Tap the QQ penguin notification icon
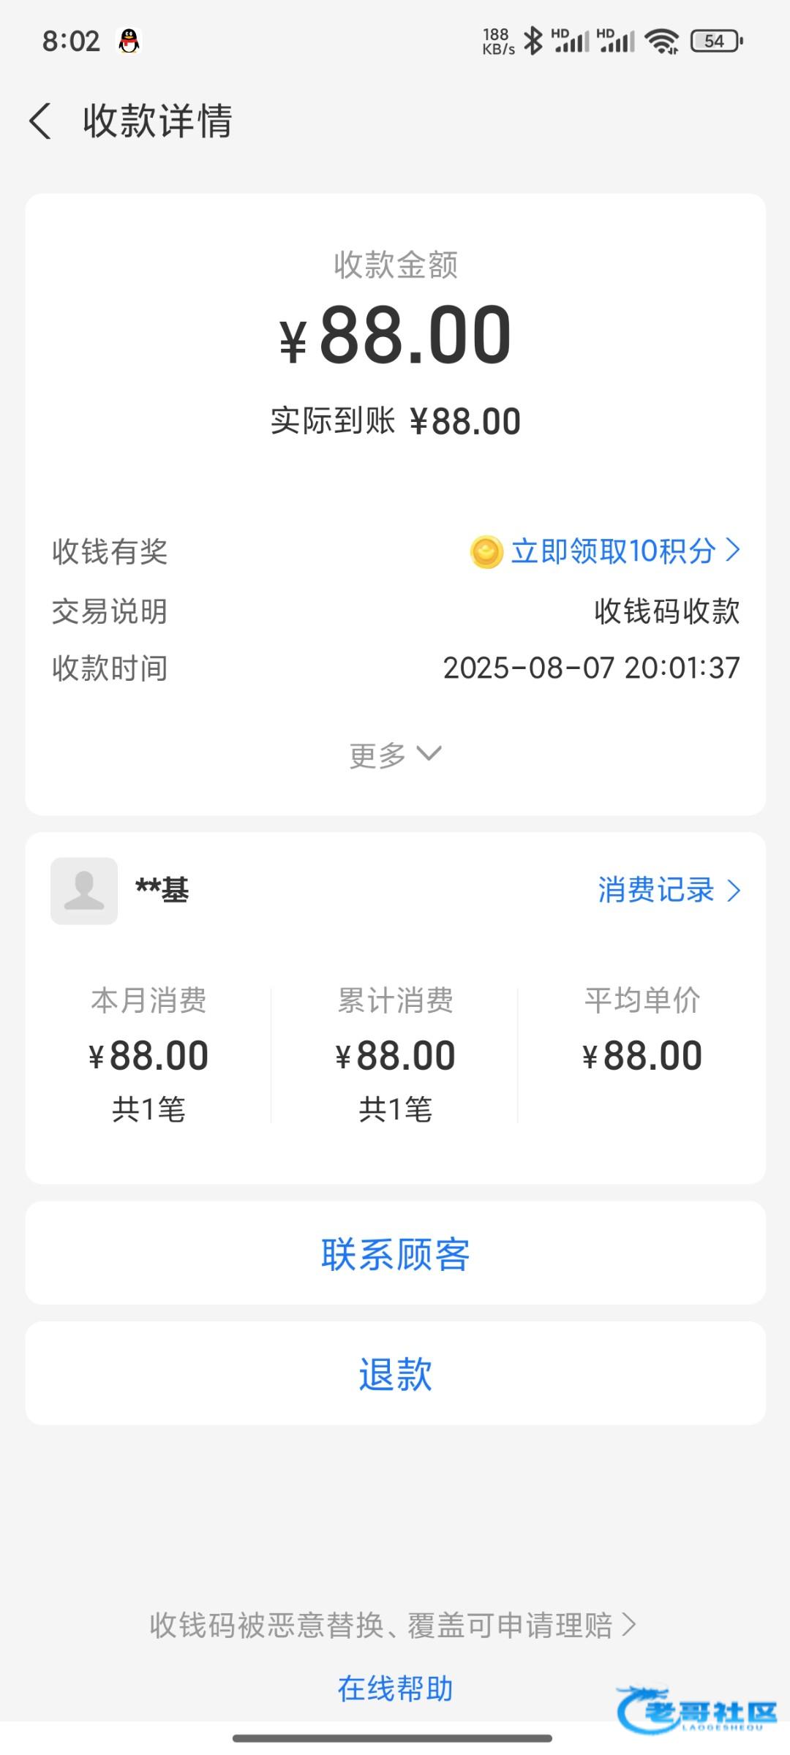This screenshot has height=1755, width=790. (129, 41)
